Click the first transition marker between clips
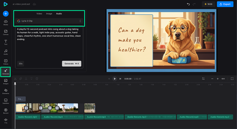This screenshot has width=237, height=129. (26, 108)
